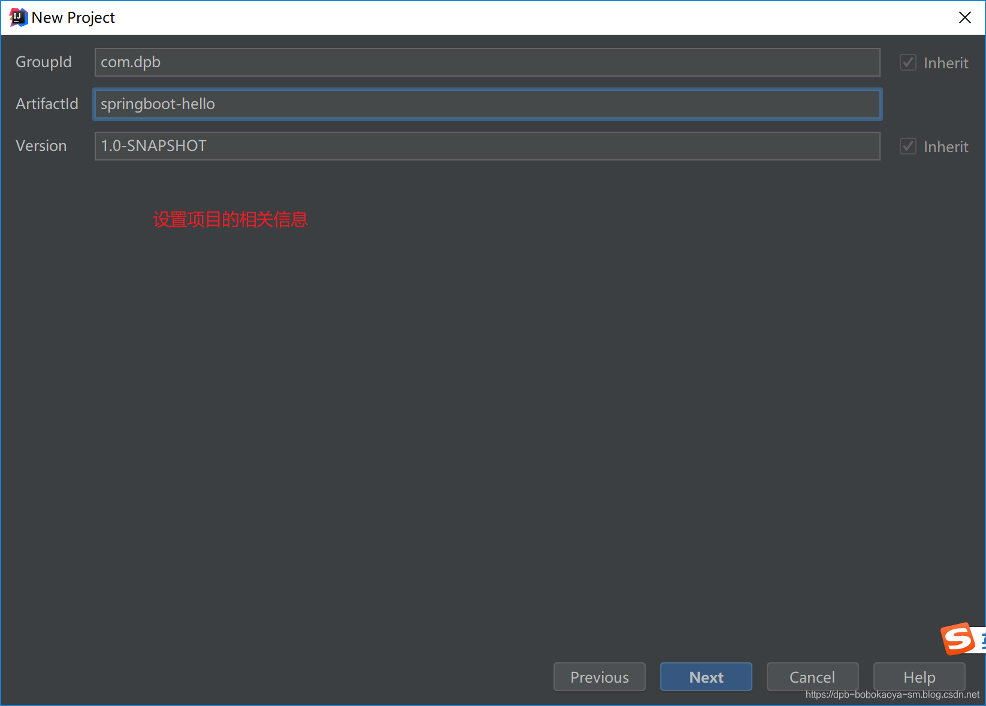Viewport: 986px width, 706px height.
Task: Close the New Project dialog window
Action: (964, 17)
